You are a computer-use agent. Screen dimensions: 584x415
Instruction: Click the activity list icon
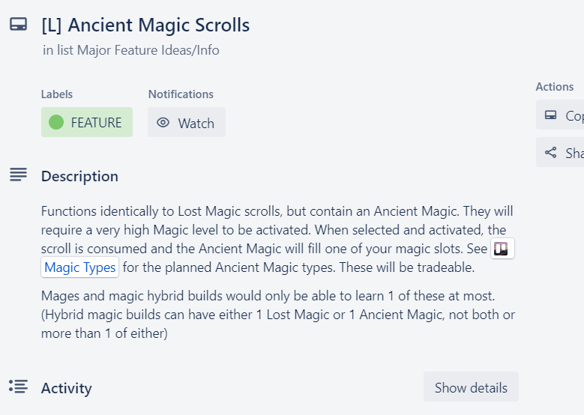click(18, 387)
